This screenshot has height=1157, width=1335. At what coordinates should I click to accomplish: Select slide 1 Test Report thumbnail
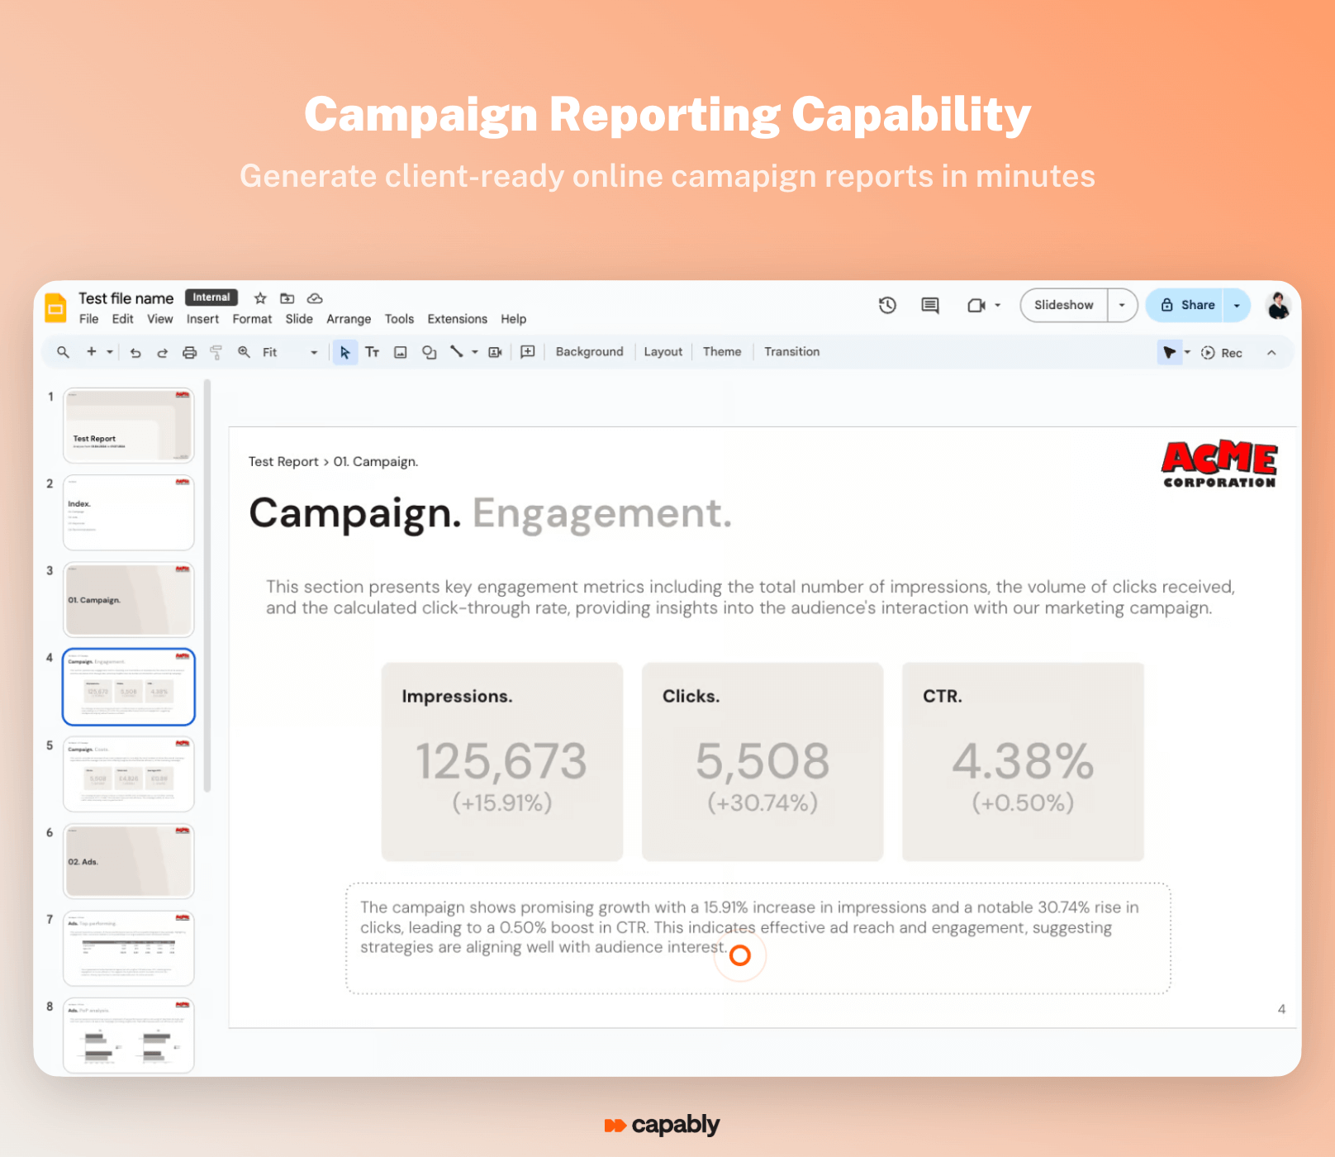click(x=128, y=426)
